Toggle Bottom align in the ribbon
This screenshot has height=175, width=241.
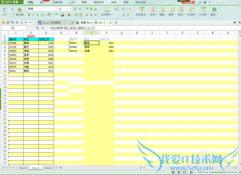95,9
